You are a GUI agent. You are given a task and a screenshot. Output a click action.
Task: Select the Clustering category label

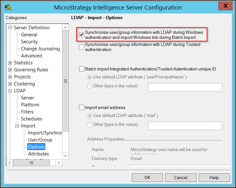pyautogui.click(x=24, y=84)
